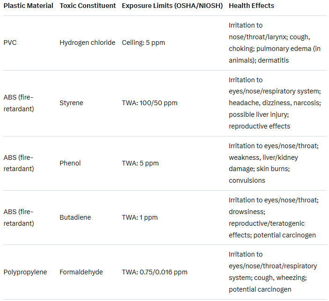Click the Plastic Material column header
The height and width of the screenshot is (301, 329).
29,6
